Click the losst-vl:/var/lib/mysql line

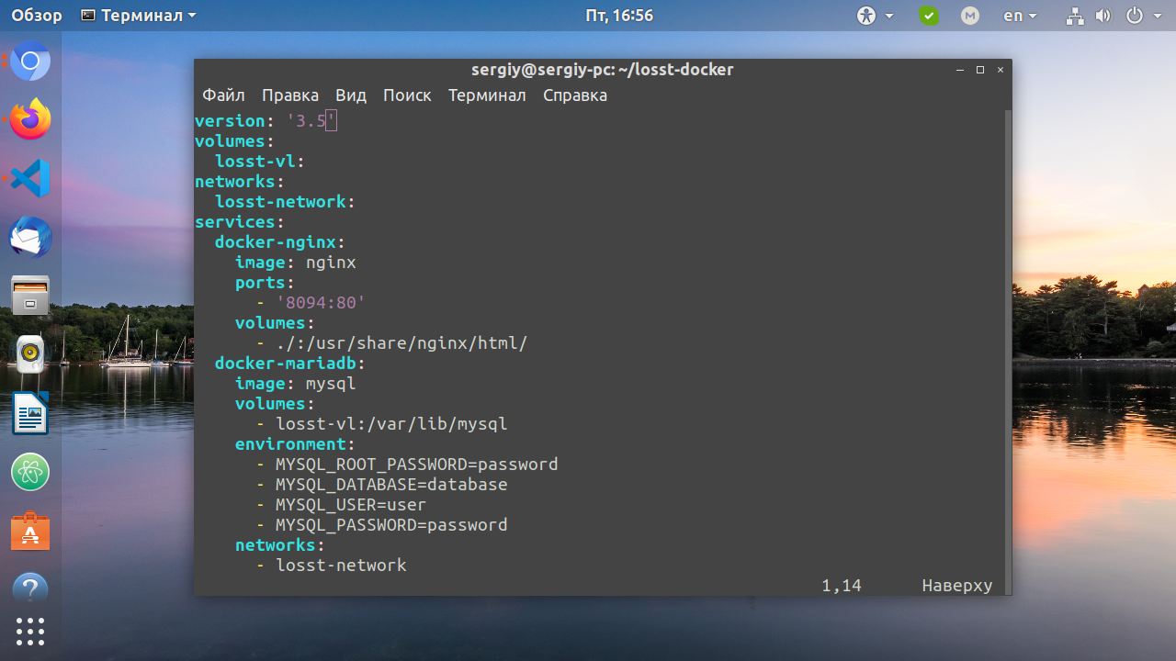coord(381,424)
